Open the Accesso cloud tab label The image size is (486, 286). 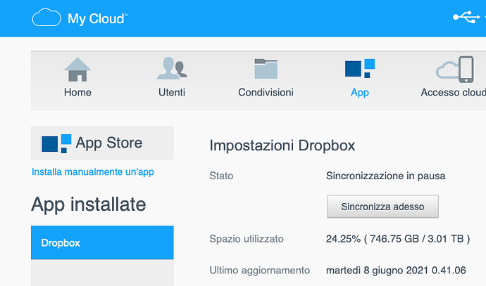[x=453, y=92]
